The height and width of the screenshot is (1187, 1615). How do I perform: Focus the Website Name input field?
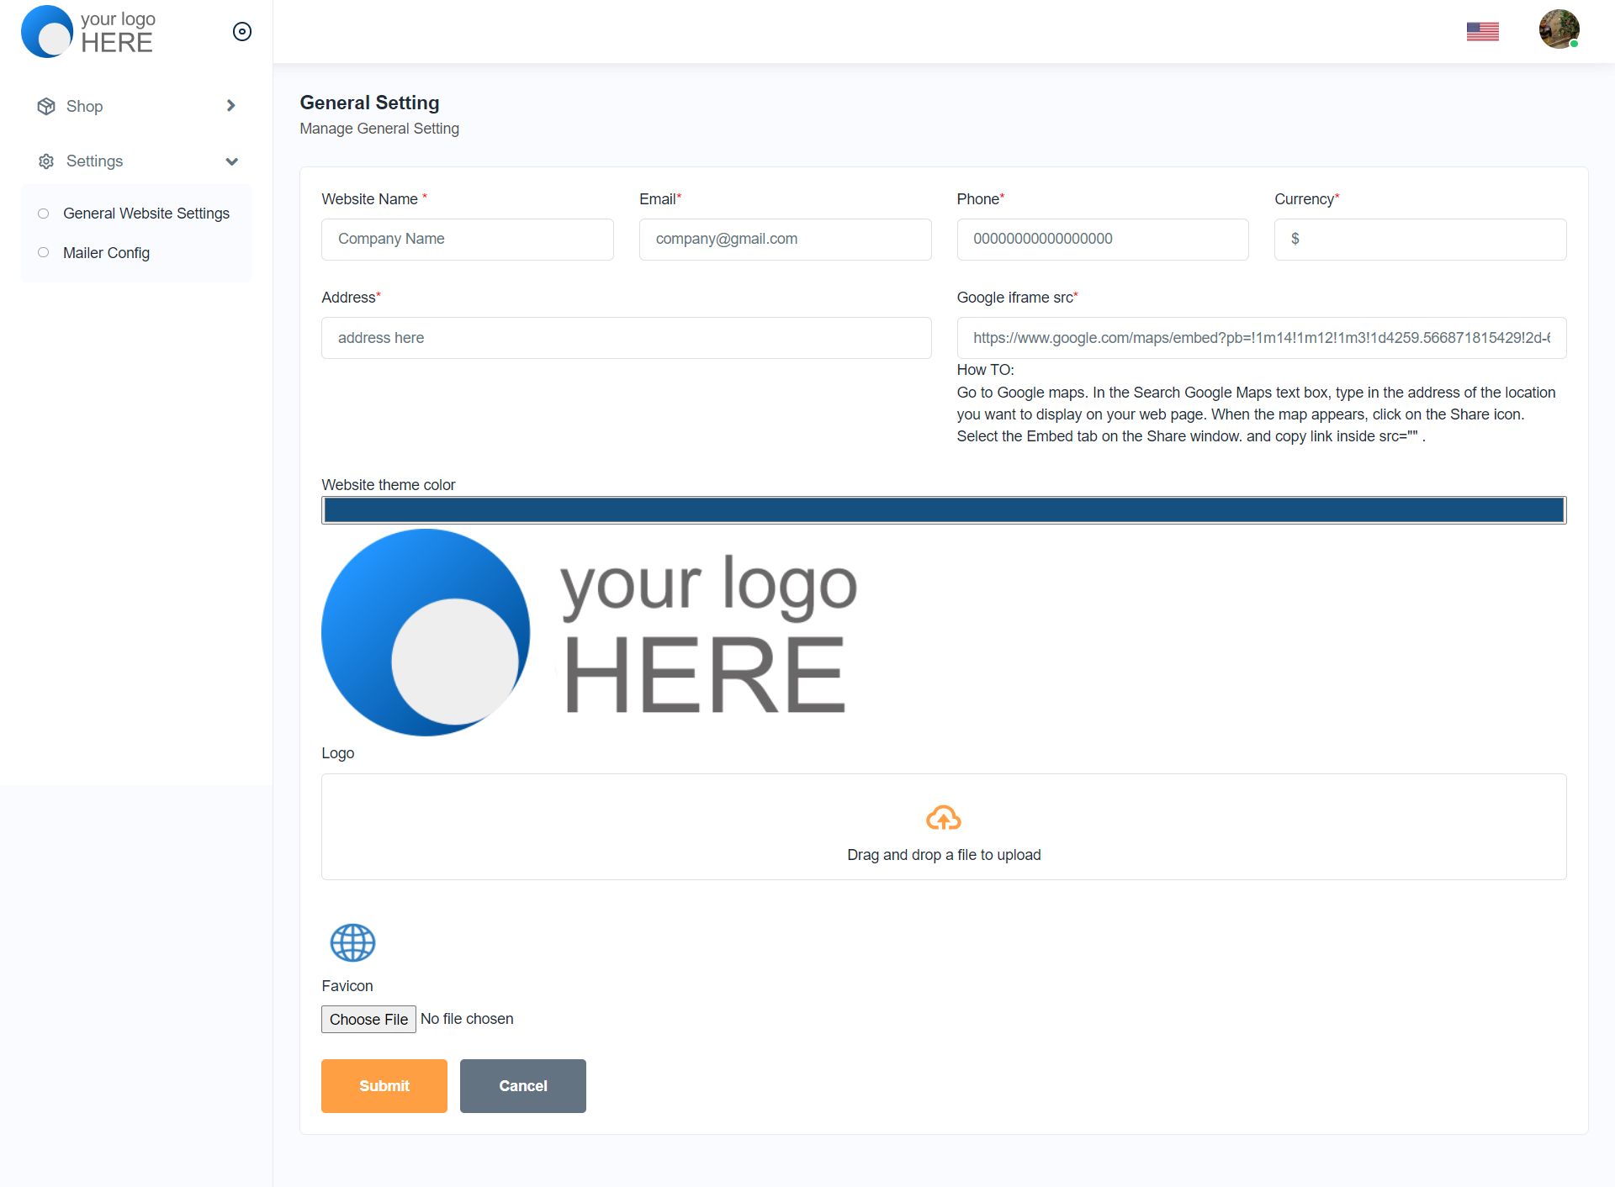tap(467, 240)
